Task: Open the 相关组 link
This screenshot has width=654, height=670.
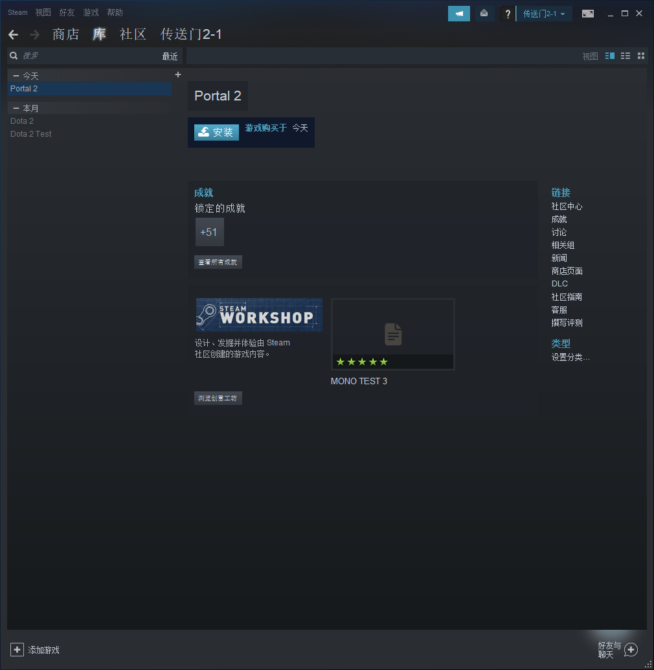Action: [x=563, y=246]
